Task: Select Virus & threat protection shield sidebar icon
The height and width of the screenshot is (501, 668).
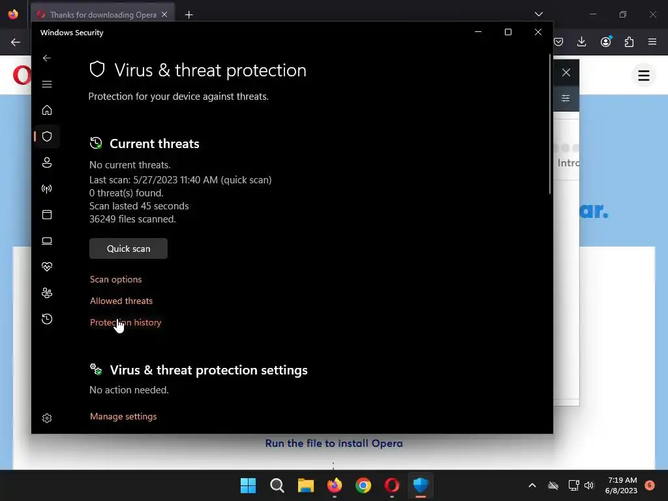Action: [x=47, y=136]
